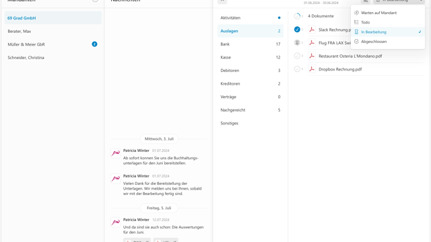Image resolution: width=431 pixels, height=242 pixels.
Task: Open Dropbox Rechnung.pdf
Action: 340,69
